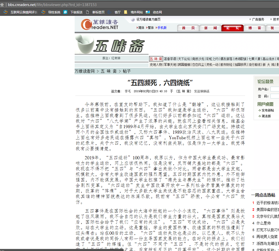
Task: Open the 灵机一动 forum link
Action: (x=212, y=65)
